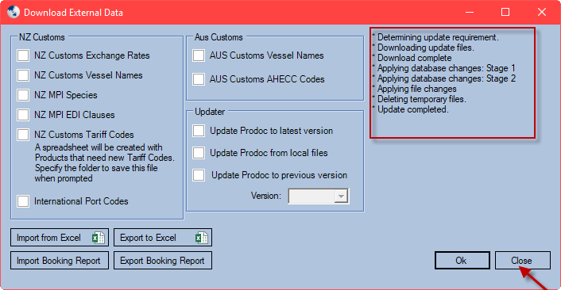Maximize the Download External Data window

pyautogui.click(x=505, y=12)
